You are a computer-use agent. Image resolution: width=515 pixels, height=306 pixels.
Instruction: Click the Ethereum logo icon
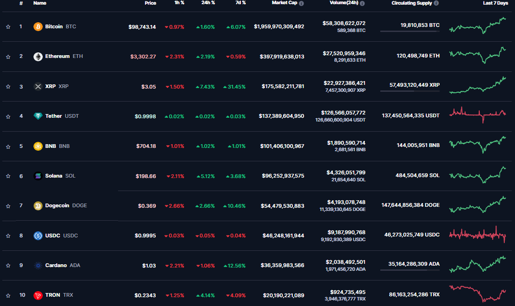[x=38, y=57]
